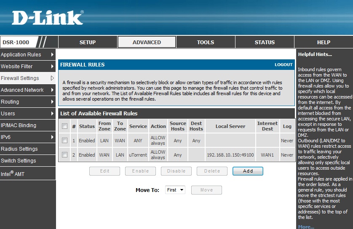Click the Delete button
This screenshot has width=353, height=229.
click(212, 171)
